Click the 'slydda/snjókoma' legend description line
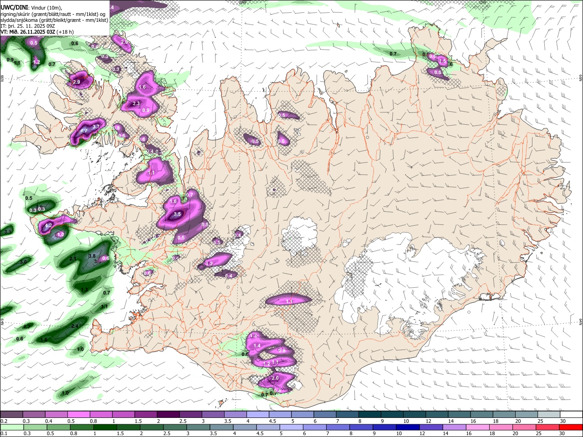Screen dimensions: 583x437 (54, 20)
